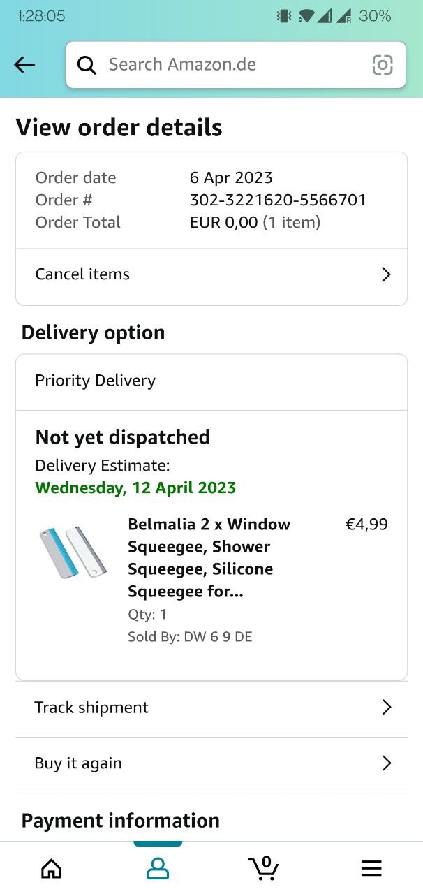Tap the Wednesday, 12 April 2023 delivery estimate
This screenshot has width=423, height=894.
click(135, 488)
